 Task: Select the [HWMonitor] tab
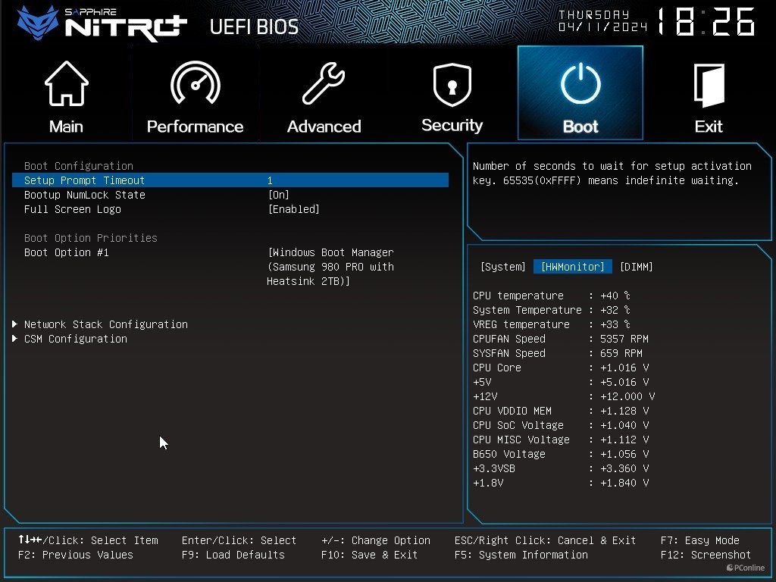pos(572,267)
